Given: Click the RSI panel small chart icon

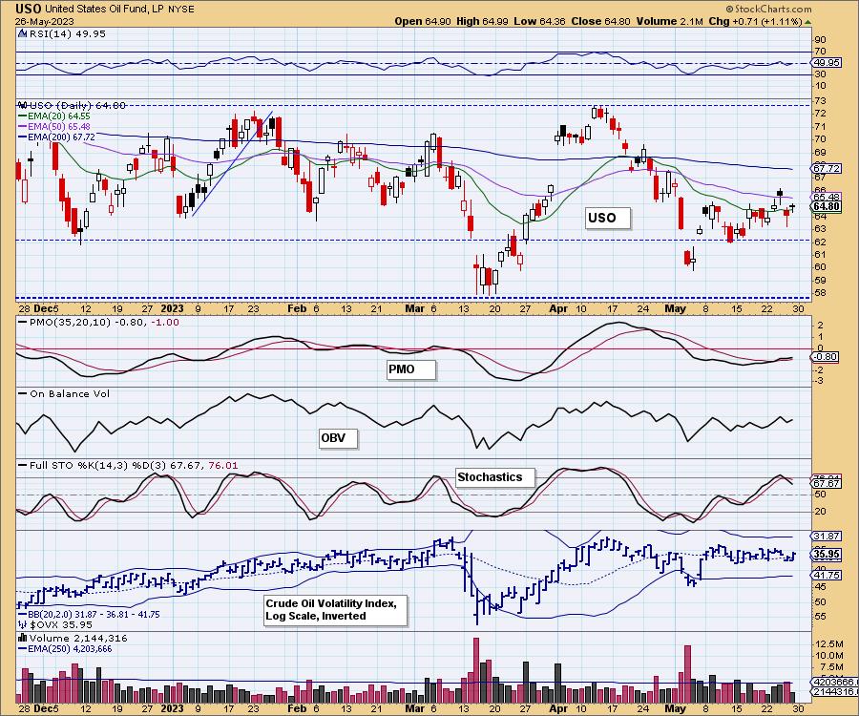Looking at the screenshot, I should [x=22, y=33].
